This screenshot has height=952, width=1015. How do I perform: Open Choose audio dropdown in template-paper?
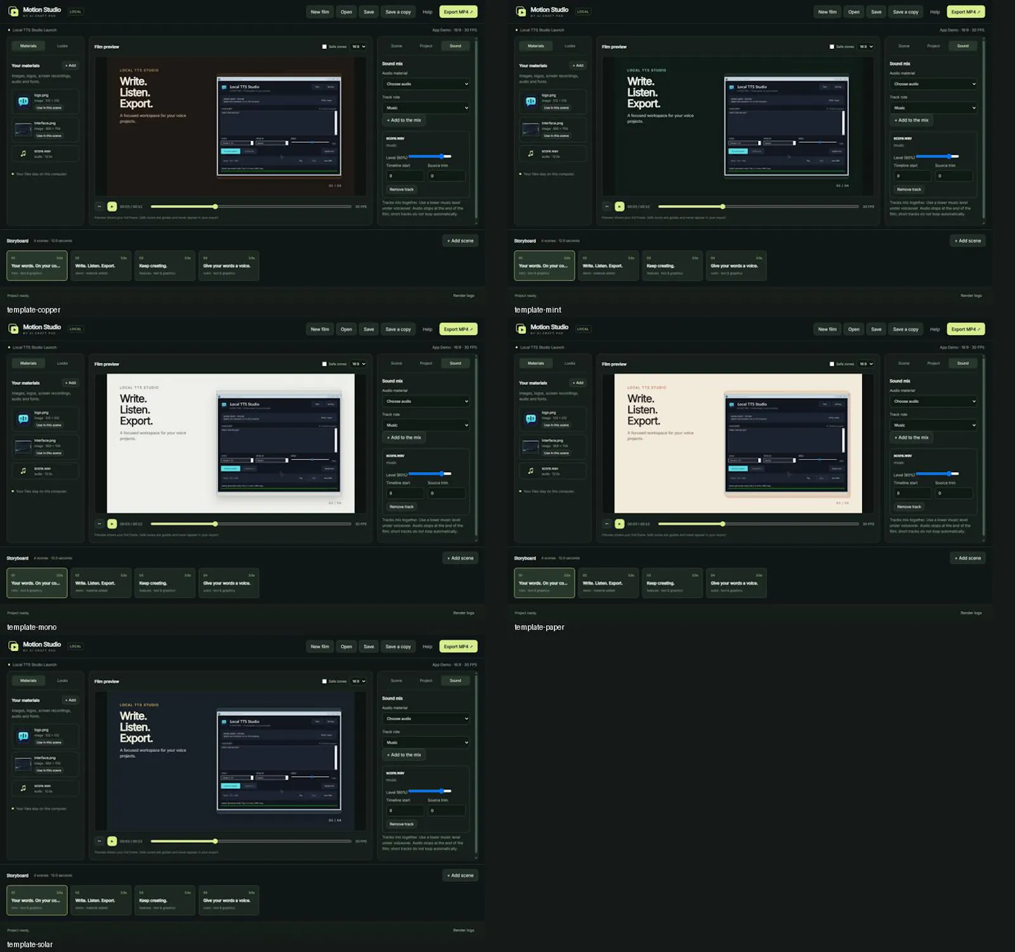point(934,401)
